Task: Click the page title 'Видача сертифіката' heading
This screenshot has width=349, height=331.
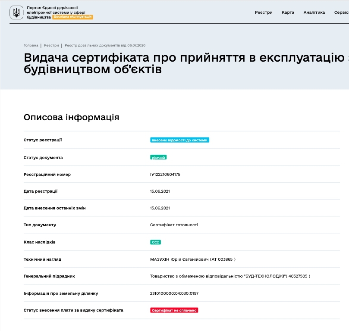Action: [x=186, y=63]
